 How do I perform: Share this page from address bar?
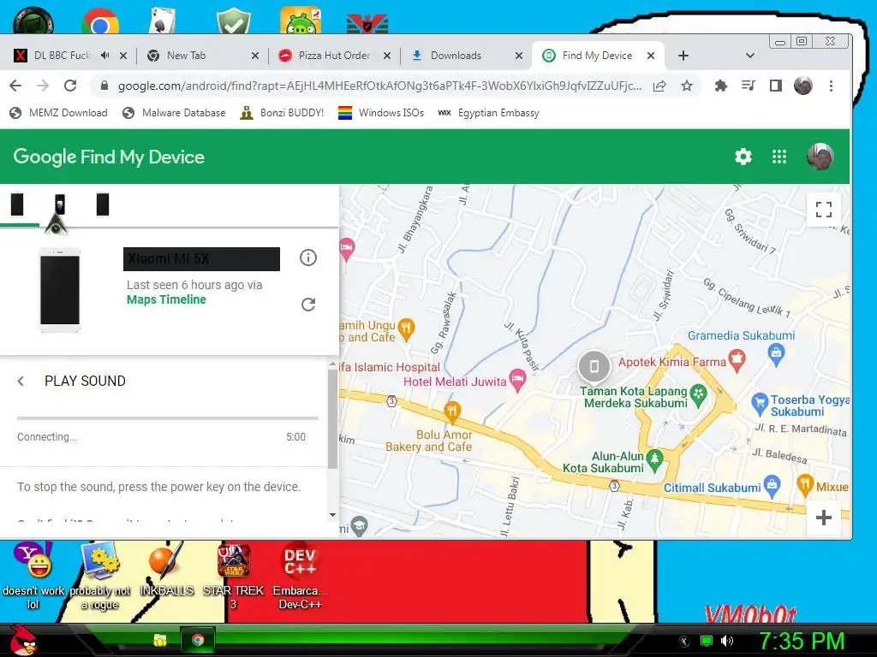click(x=660, y=86)
